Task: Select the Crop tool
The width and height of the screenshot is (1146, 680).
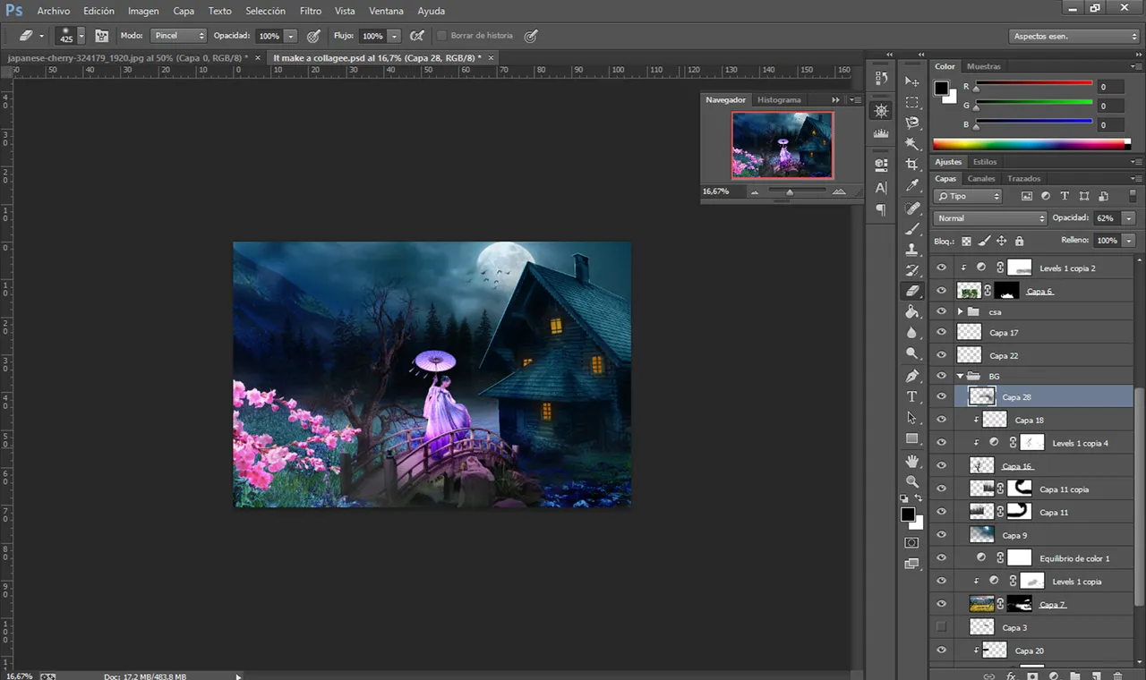Action: click(x=912, y=165)
